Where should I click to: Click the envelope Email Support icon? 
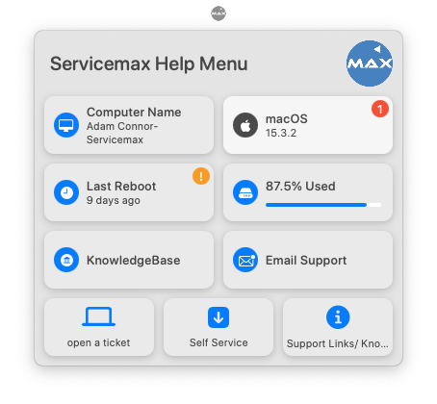coord(245,260)
